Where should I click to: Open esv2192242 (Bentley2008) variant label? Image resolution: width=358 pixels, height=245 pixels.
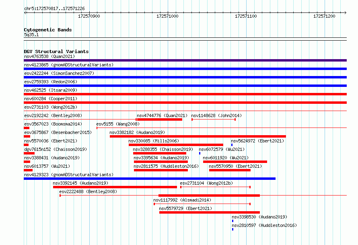pos(53,115)
